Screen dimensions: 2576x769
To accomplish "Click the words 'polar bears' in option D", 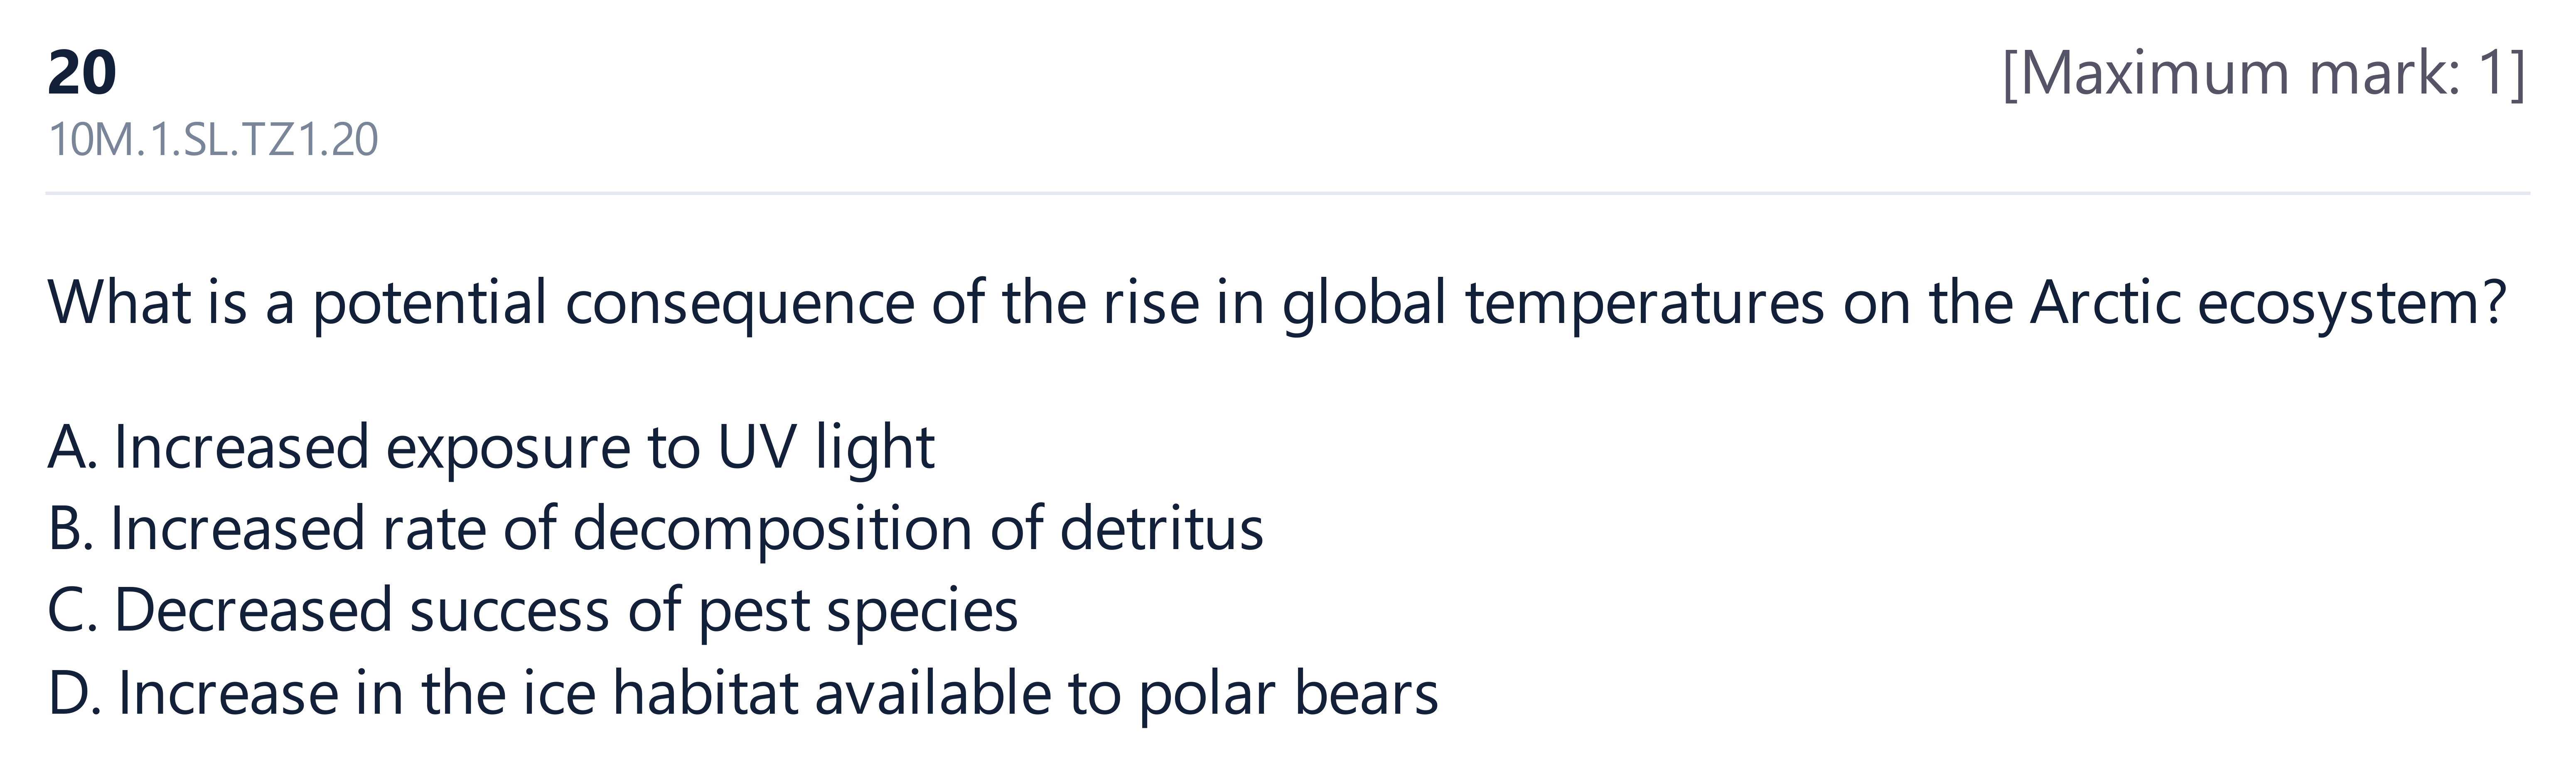I will pyautogui.click(x=1288, y=693).
